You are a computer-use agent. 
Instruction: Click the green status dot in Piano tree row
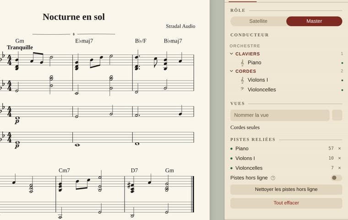342,63
